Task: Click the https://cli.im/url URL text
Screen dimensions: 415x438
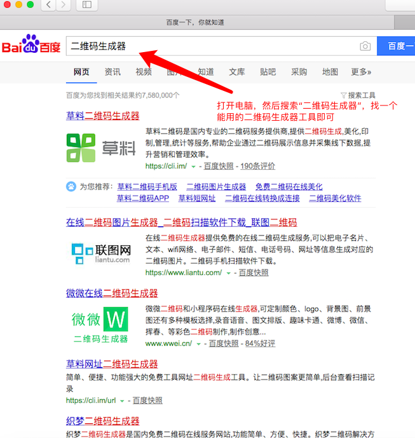Action: (x=91, y=400)
